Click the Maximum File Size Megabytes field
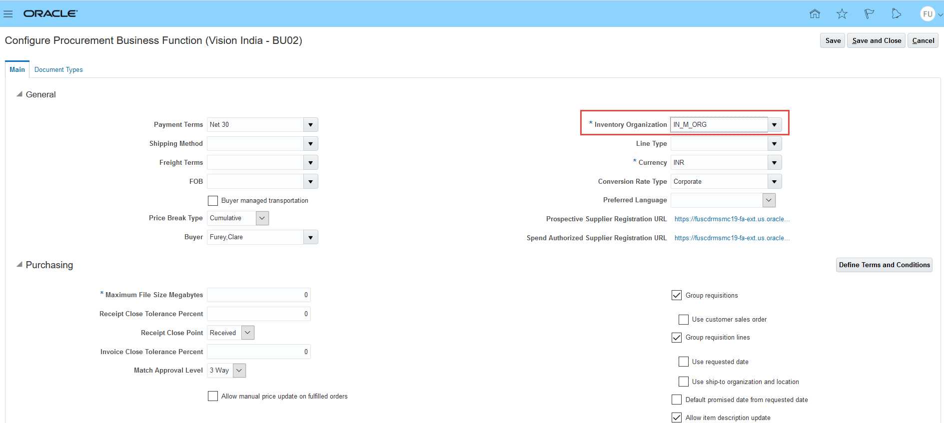This screenshot has width=944, height=423. [259, 295]
